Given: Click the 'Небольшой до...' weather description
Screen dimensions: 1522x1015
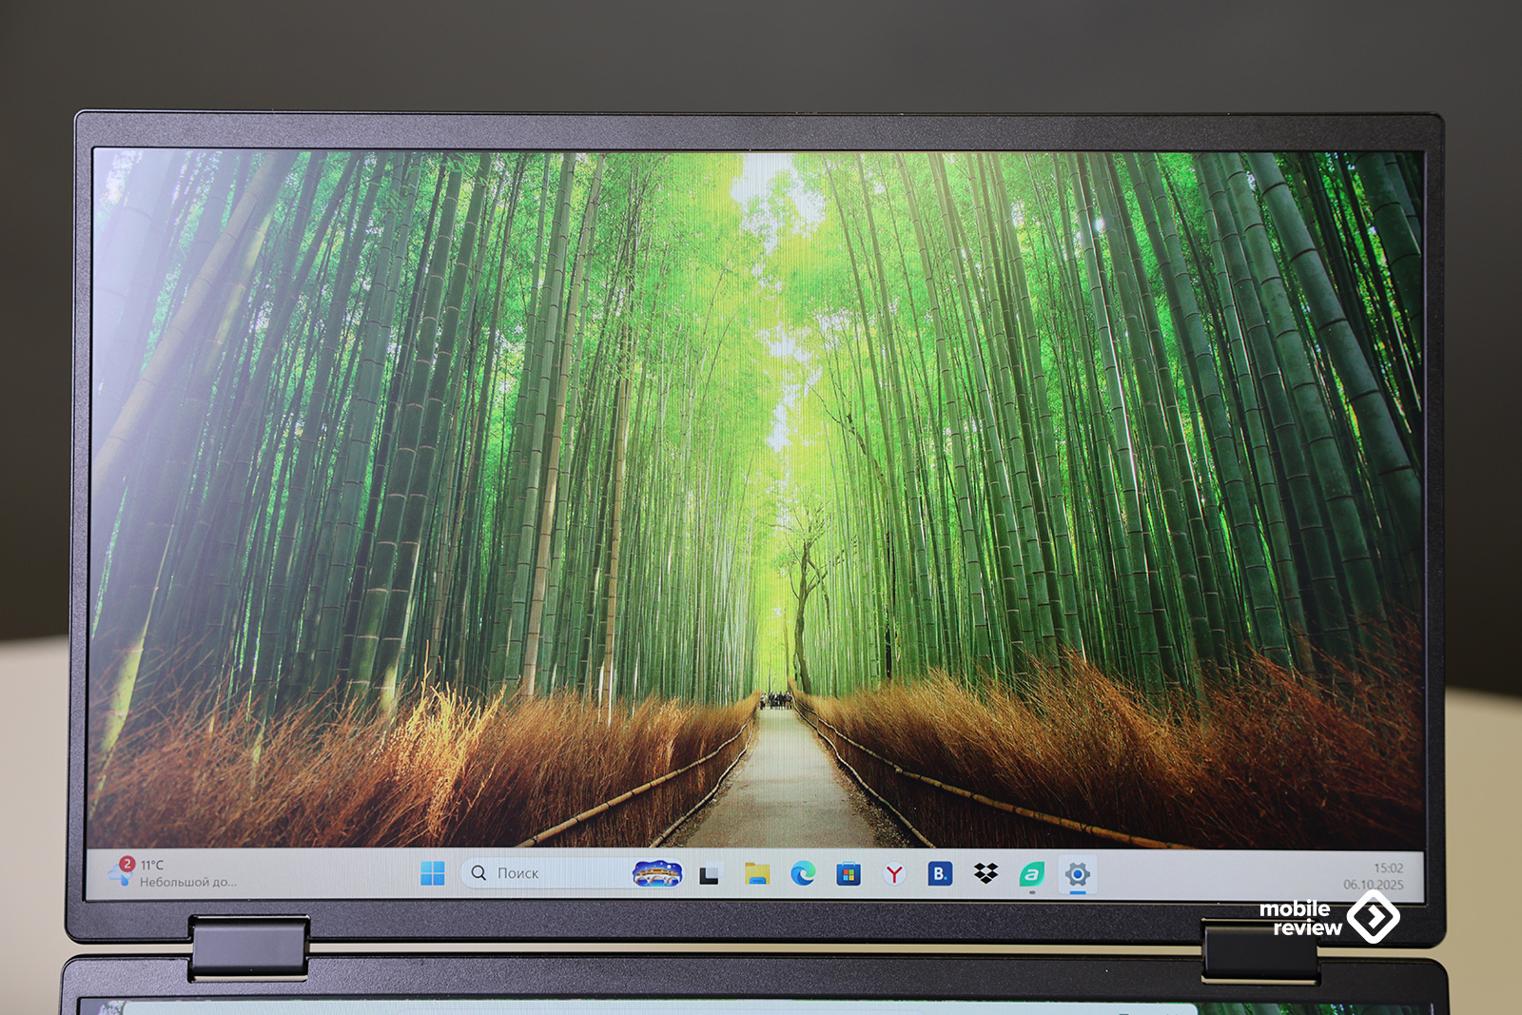Looking at the screenshot, I should [187, 883].
